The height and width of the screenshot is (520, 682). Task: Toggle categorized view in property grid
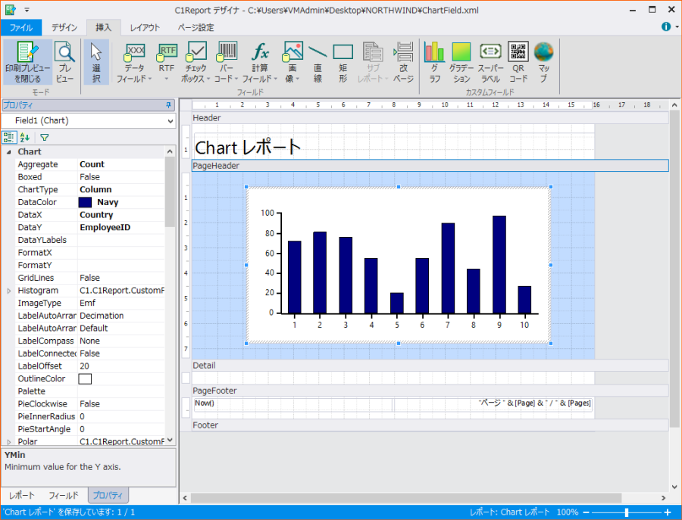click(x=8, y=137)
